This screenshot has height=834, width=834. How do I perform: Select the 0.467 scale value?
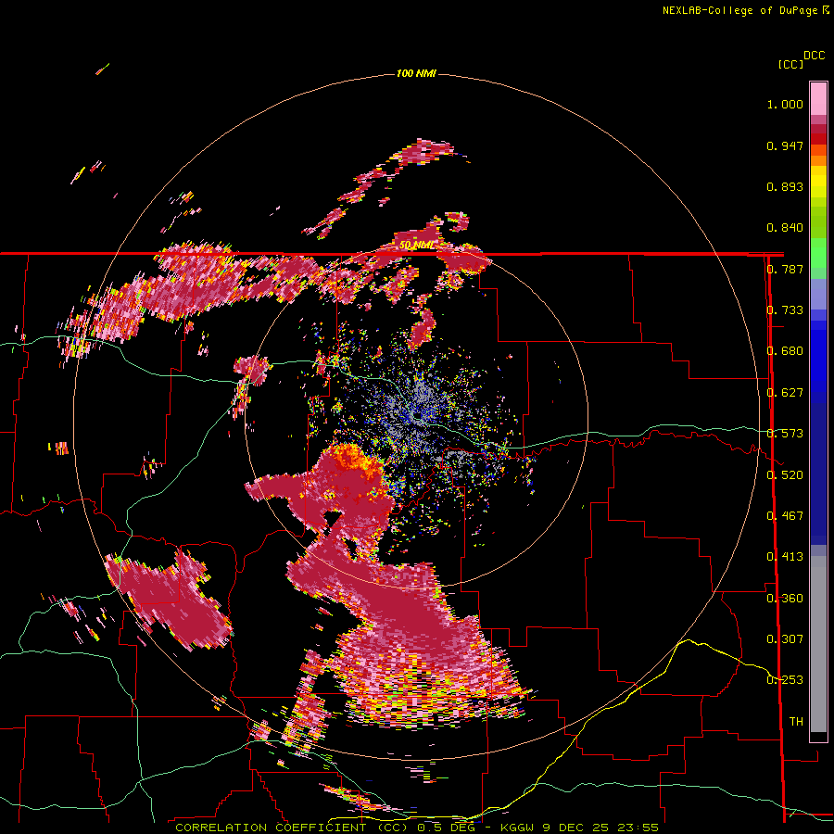click(785, 516)
